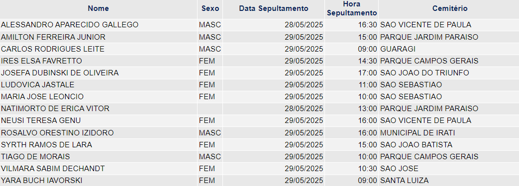Click the MUNICIPAL DE IRATI cemetery cell
The height and width of the screenshot is (186, 519).
[449, 133]
